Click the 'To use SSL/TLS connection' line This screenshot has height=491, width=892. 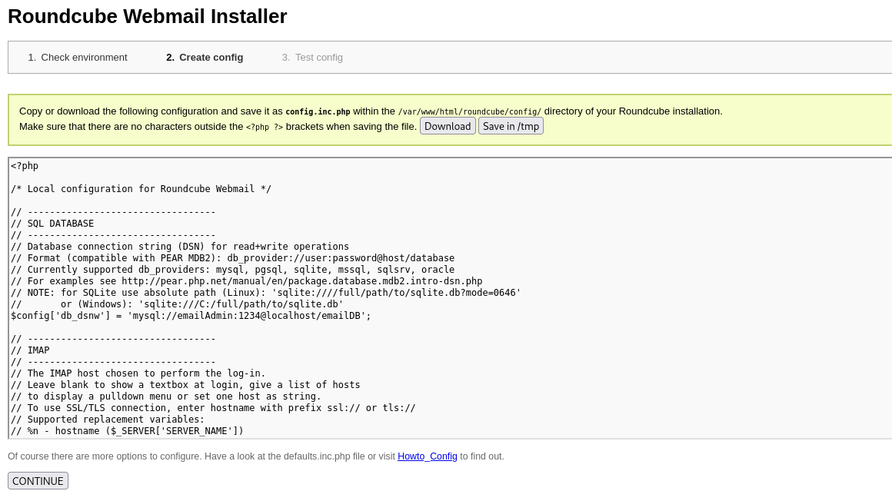pos(213,407)
